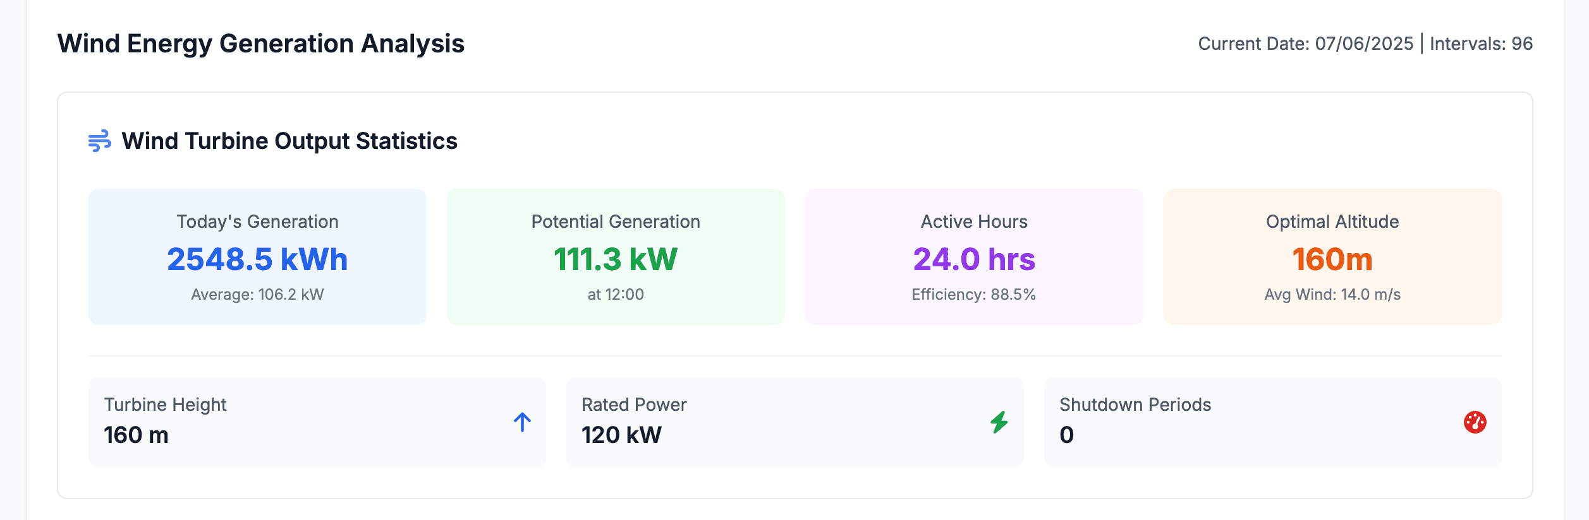The image size is (1589, 520).
Task: Click the Turbine Height label
Action: [x=165, y=405]
